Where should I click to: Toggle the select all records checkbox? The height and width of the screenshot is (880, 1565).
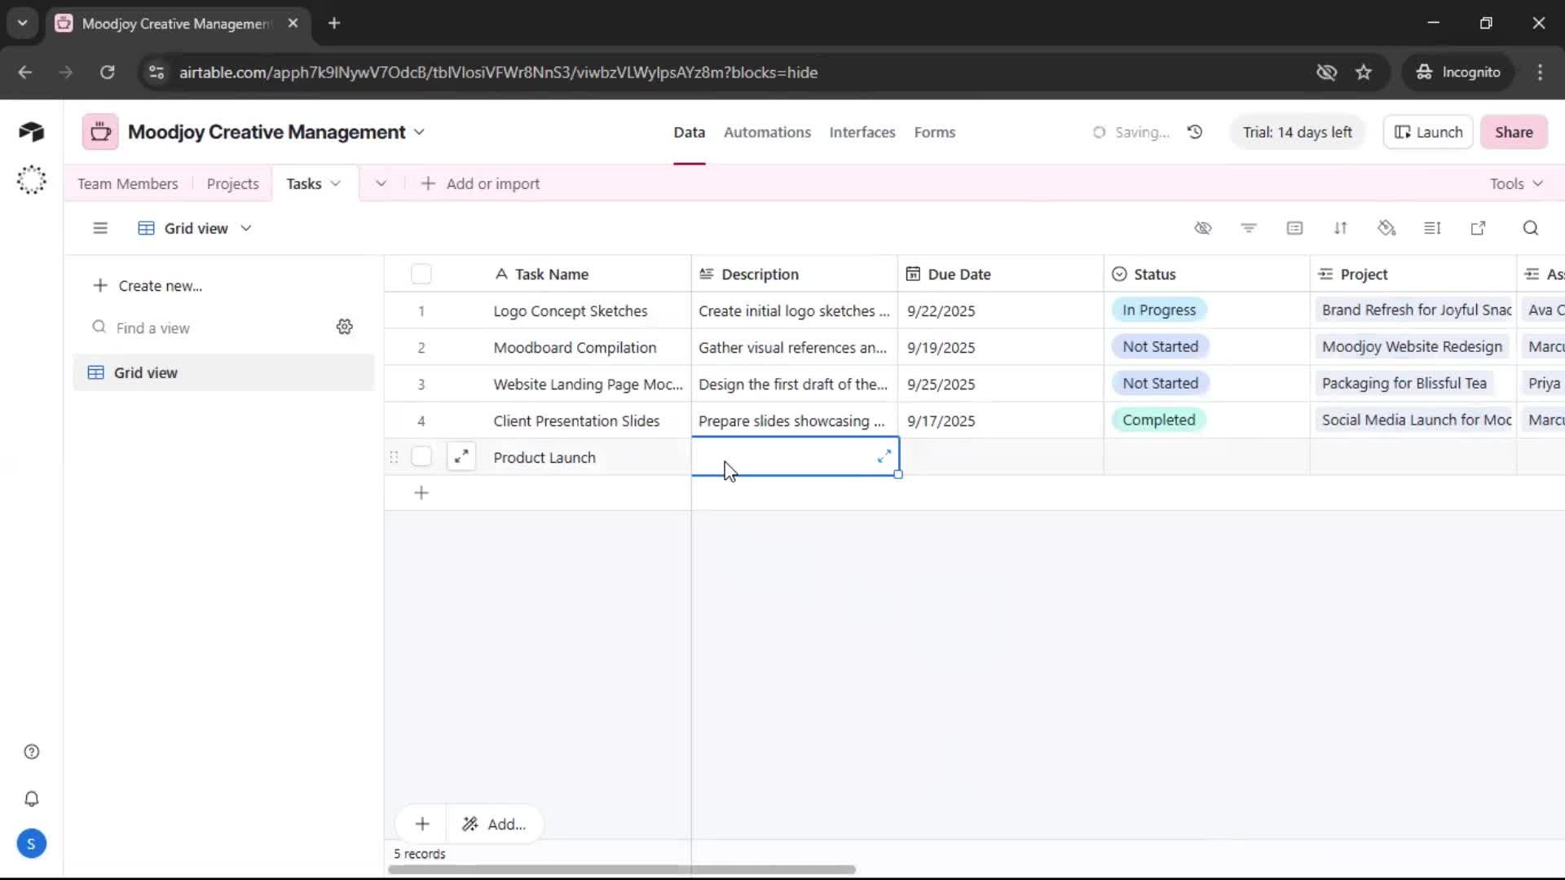click(421, 275)
